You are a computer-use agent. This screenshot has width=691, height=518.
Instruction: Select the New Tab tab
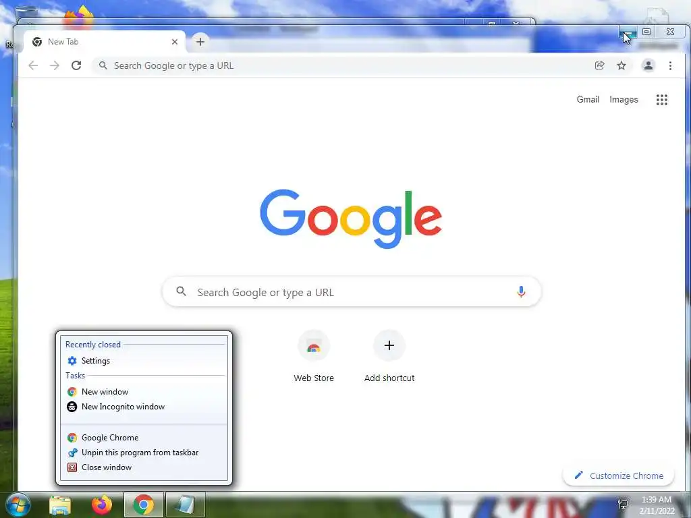105,42
